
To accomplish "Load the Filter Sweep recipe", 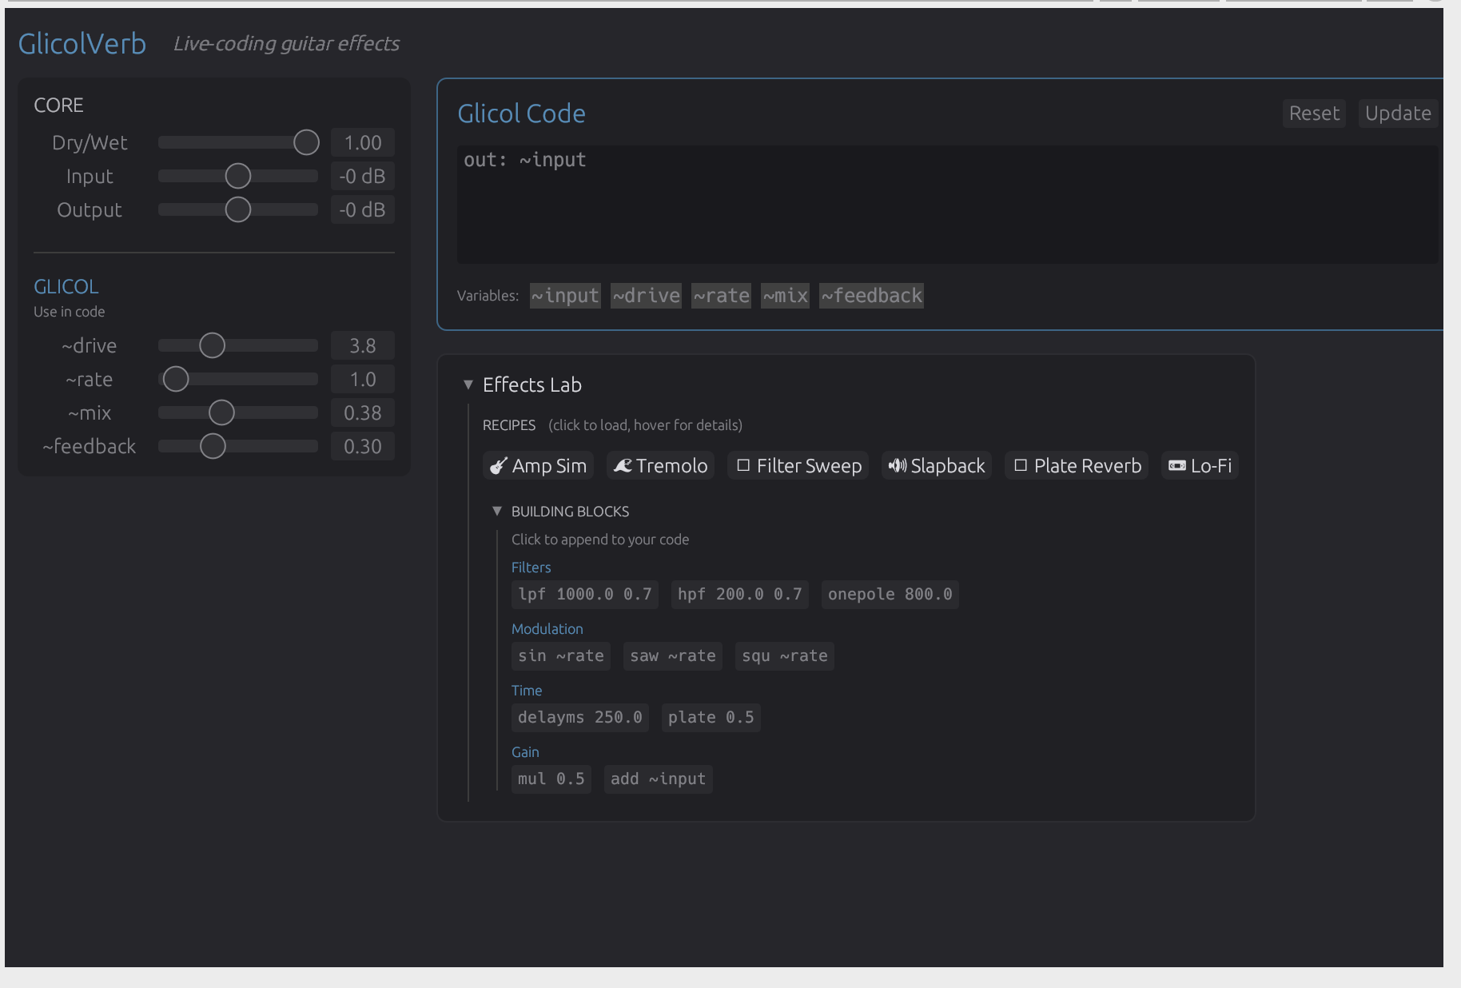I will [798, 466].
